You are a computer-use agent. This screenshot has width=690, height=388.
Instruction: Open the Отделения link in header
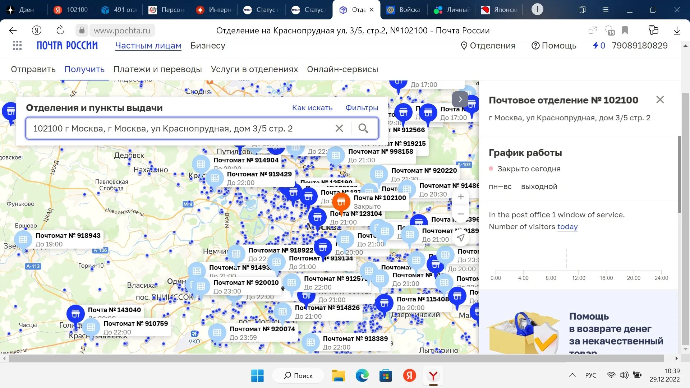(x=488, y=46)
